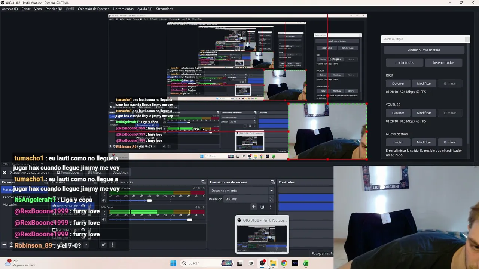
Task: Stop the KICK stream with Detener
Action: click(398, 84)
